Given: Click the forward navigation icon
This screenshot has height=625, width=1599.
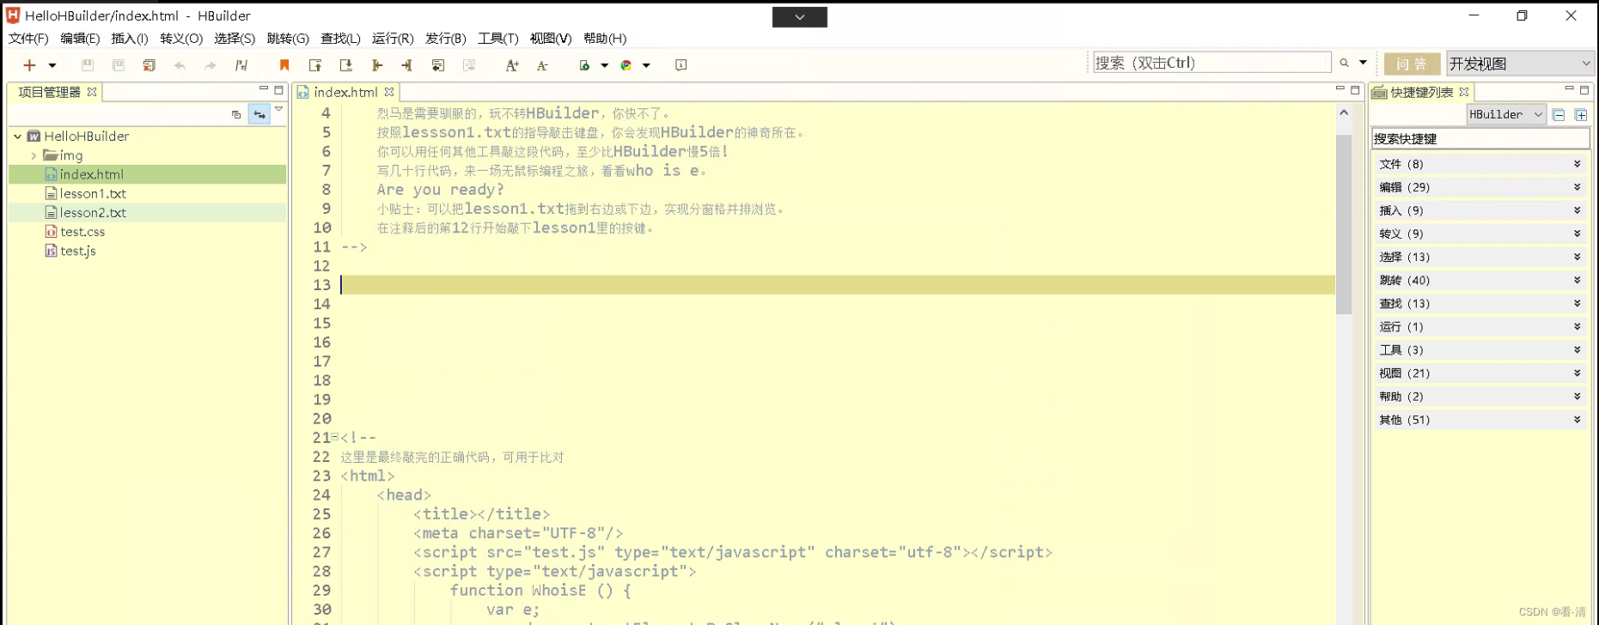Looking at the screenshot, I should coord(407,65).
